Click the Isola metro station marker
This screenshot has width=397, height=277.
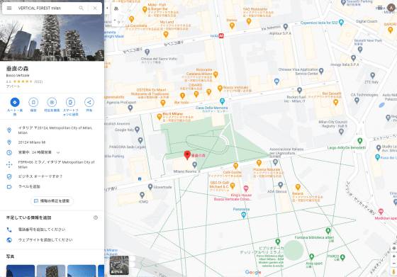coord(221,35)
